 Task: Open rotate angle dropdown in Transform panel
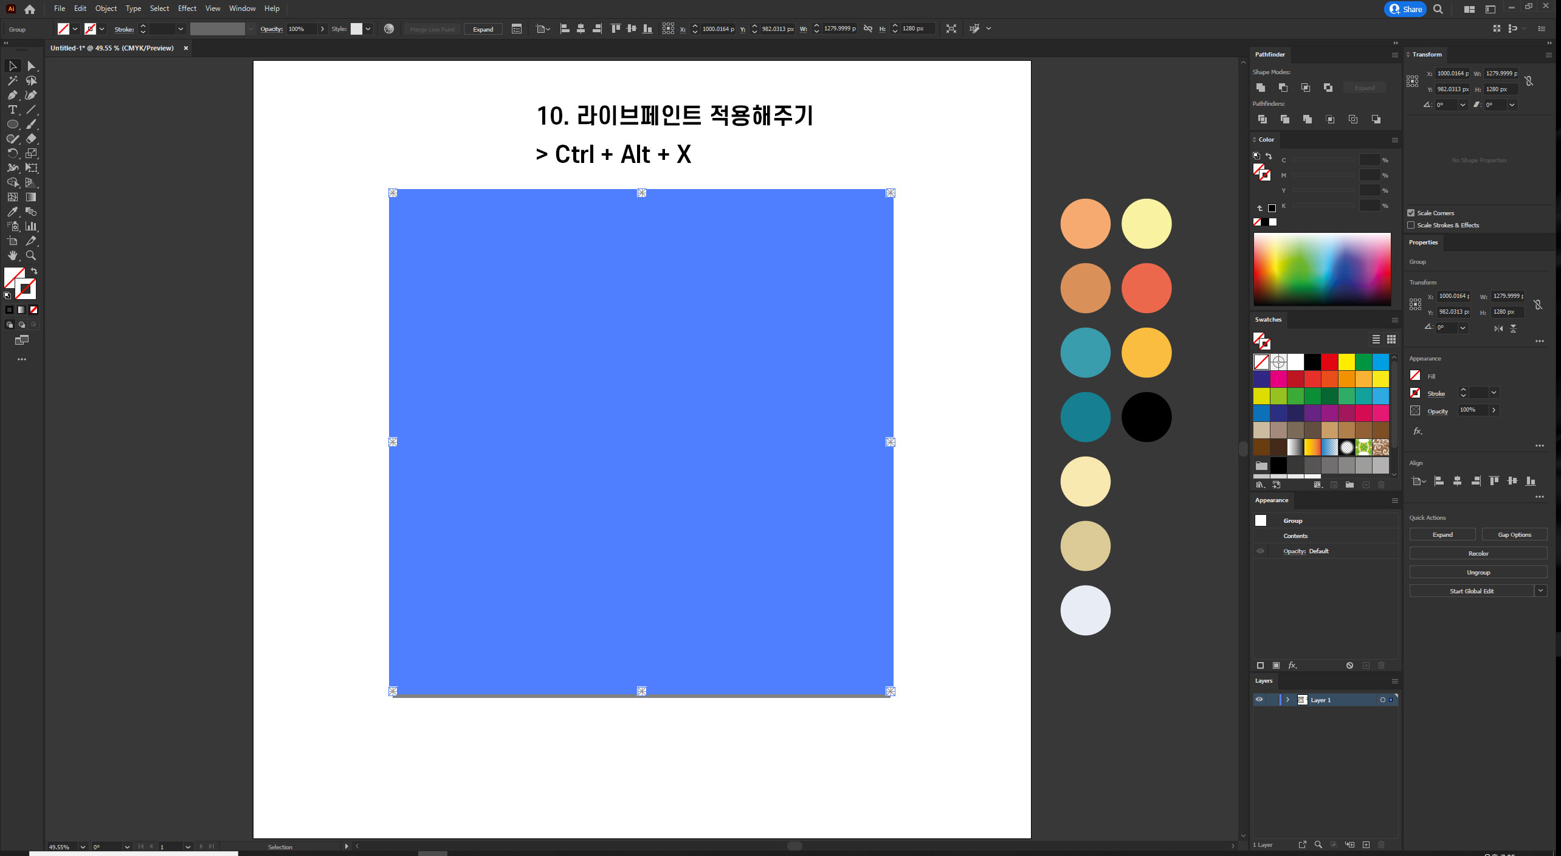pyautogui.click(x=1463, y=105)
